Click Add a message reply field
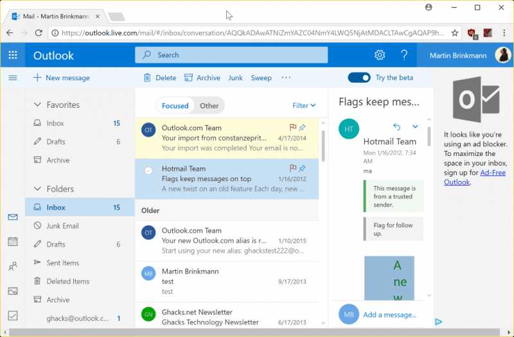Screen dimensions: 514x337 (x=390, y=315)
